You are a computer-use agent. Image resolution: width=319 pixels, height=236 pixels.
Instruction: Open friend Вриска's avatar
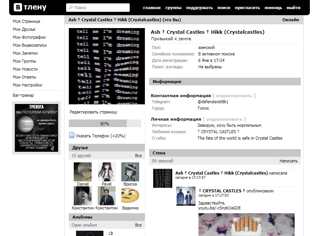130,172
